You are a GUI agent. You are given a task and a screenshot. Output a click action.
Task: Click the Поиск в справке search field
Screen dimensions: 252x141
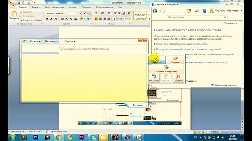pyautogui.click(x=195, y=17)
